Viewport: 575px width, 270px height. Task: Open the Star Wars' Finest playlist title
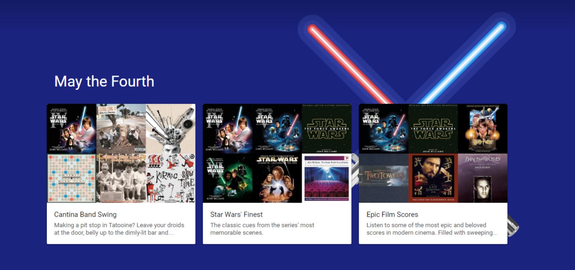coord(237,214)
